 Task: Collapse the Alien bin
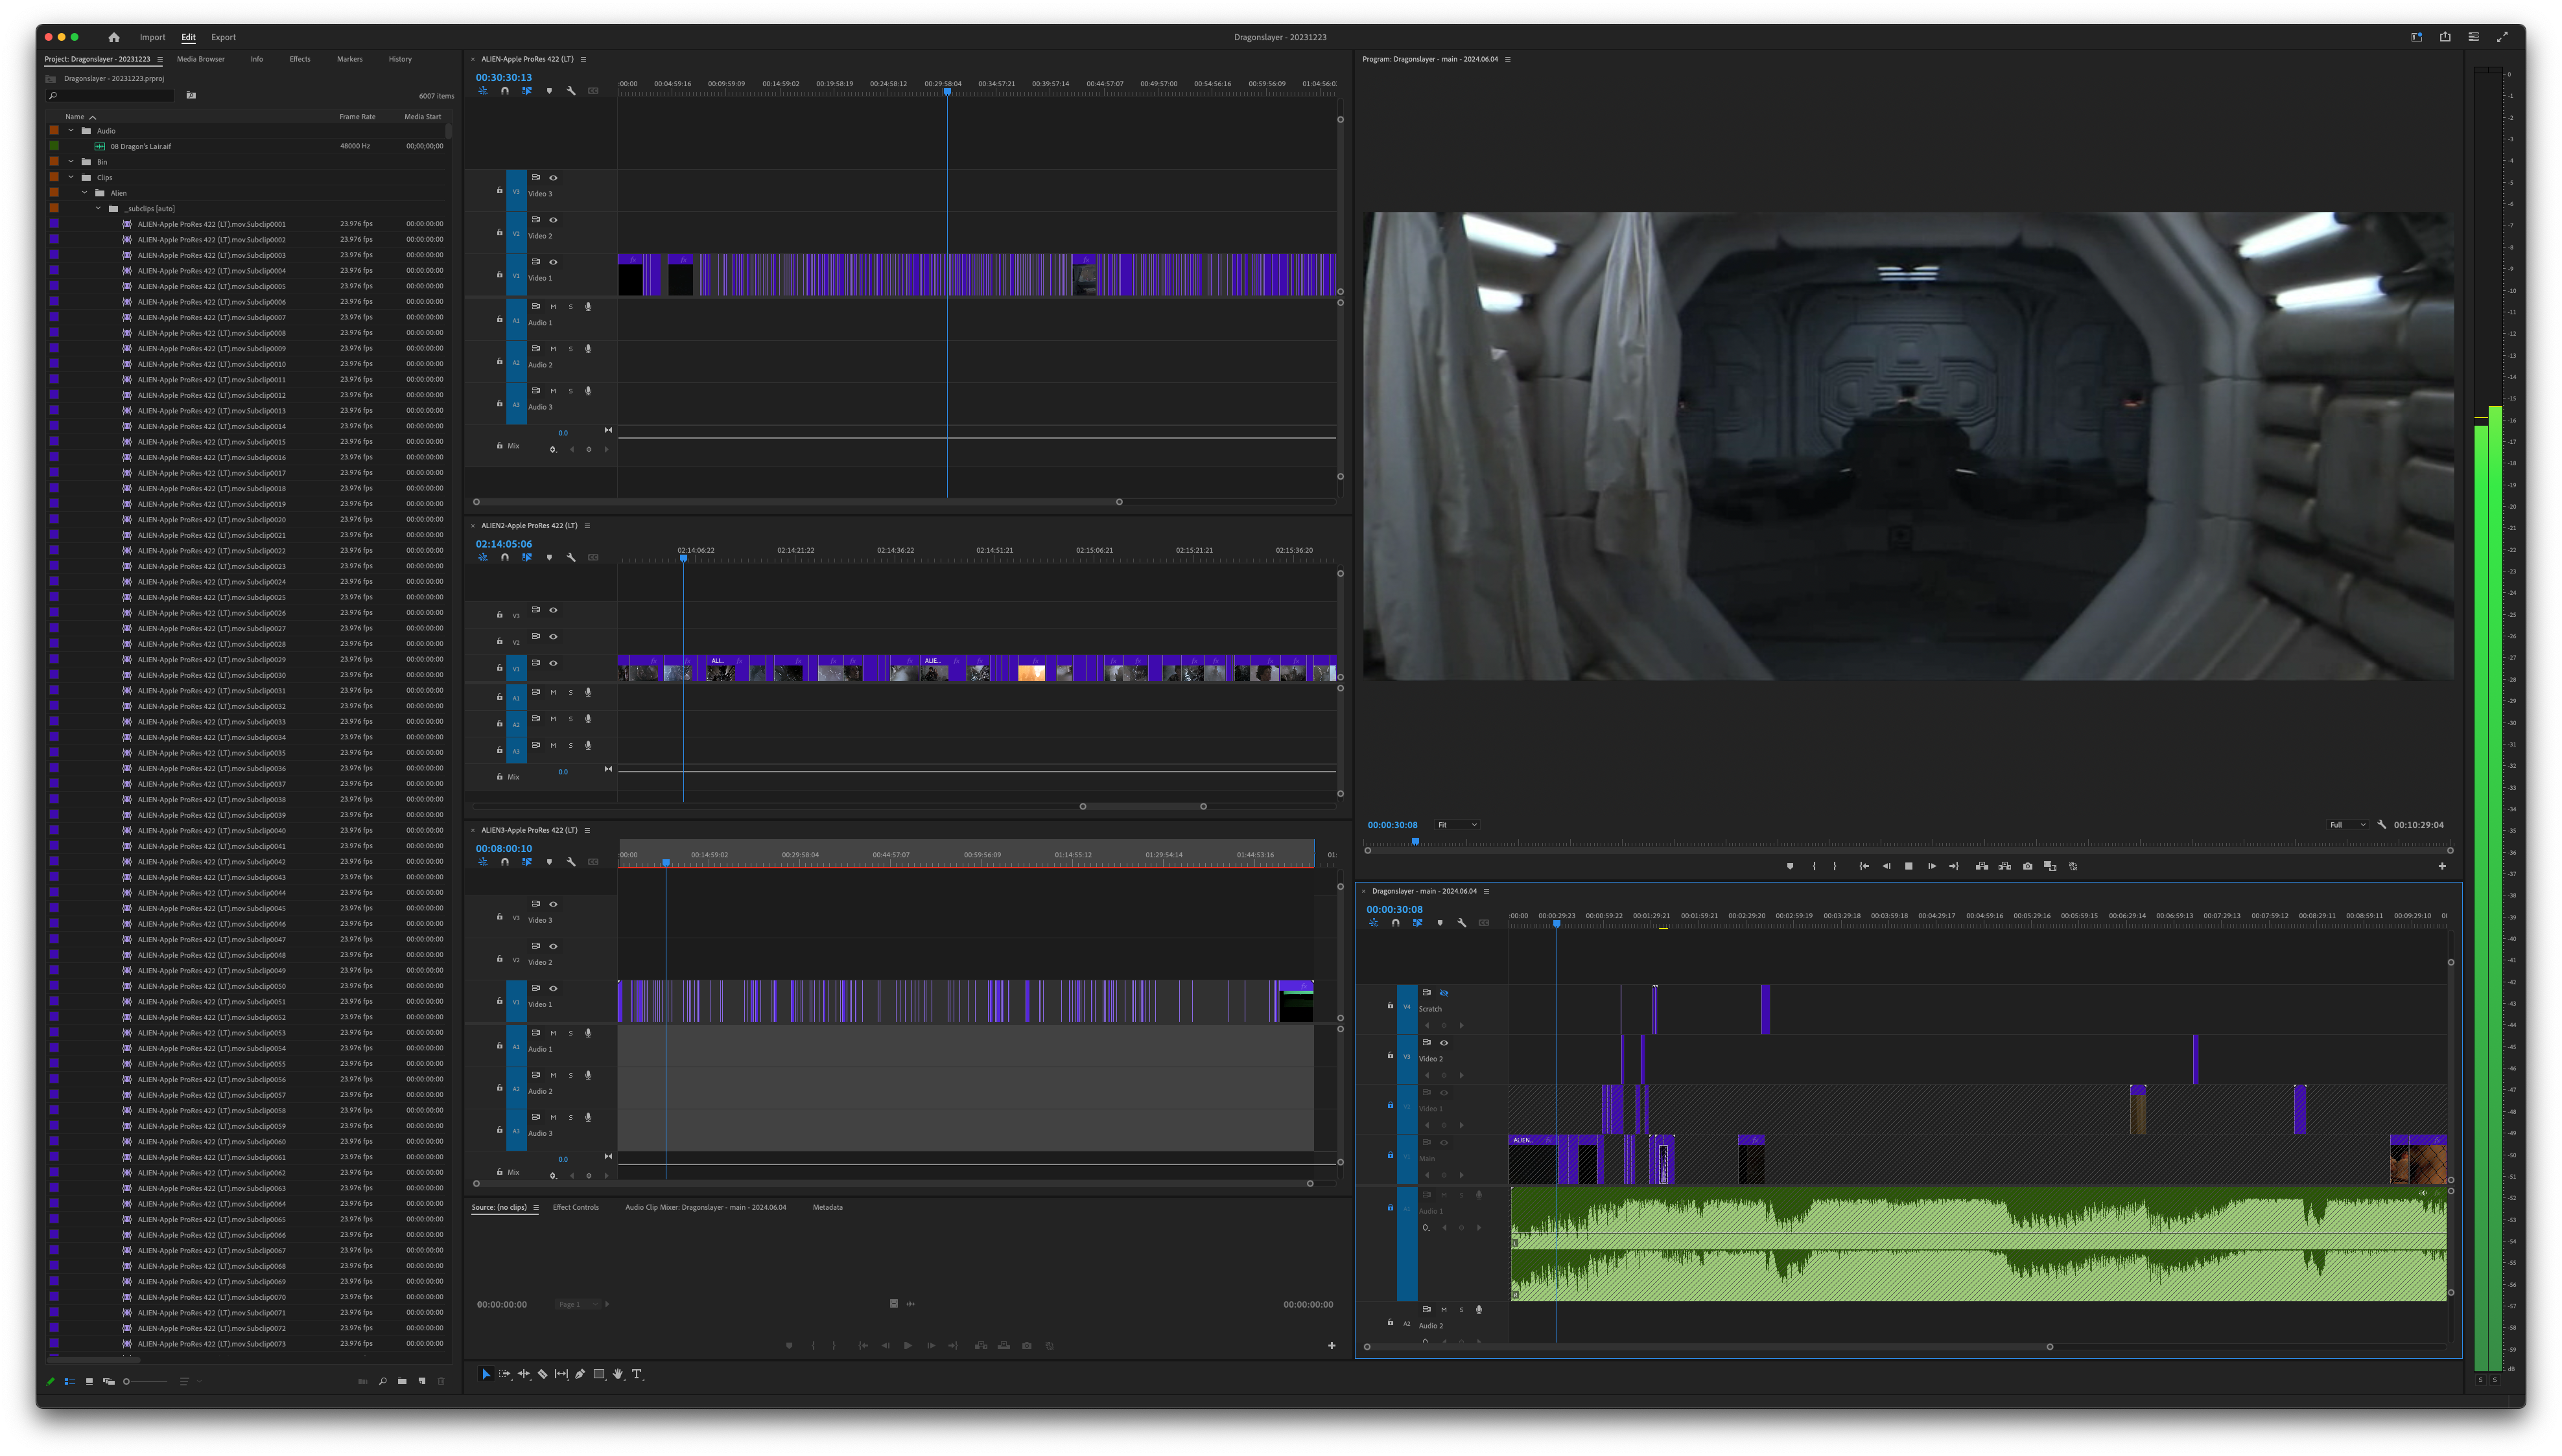coord(84,193)
